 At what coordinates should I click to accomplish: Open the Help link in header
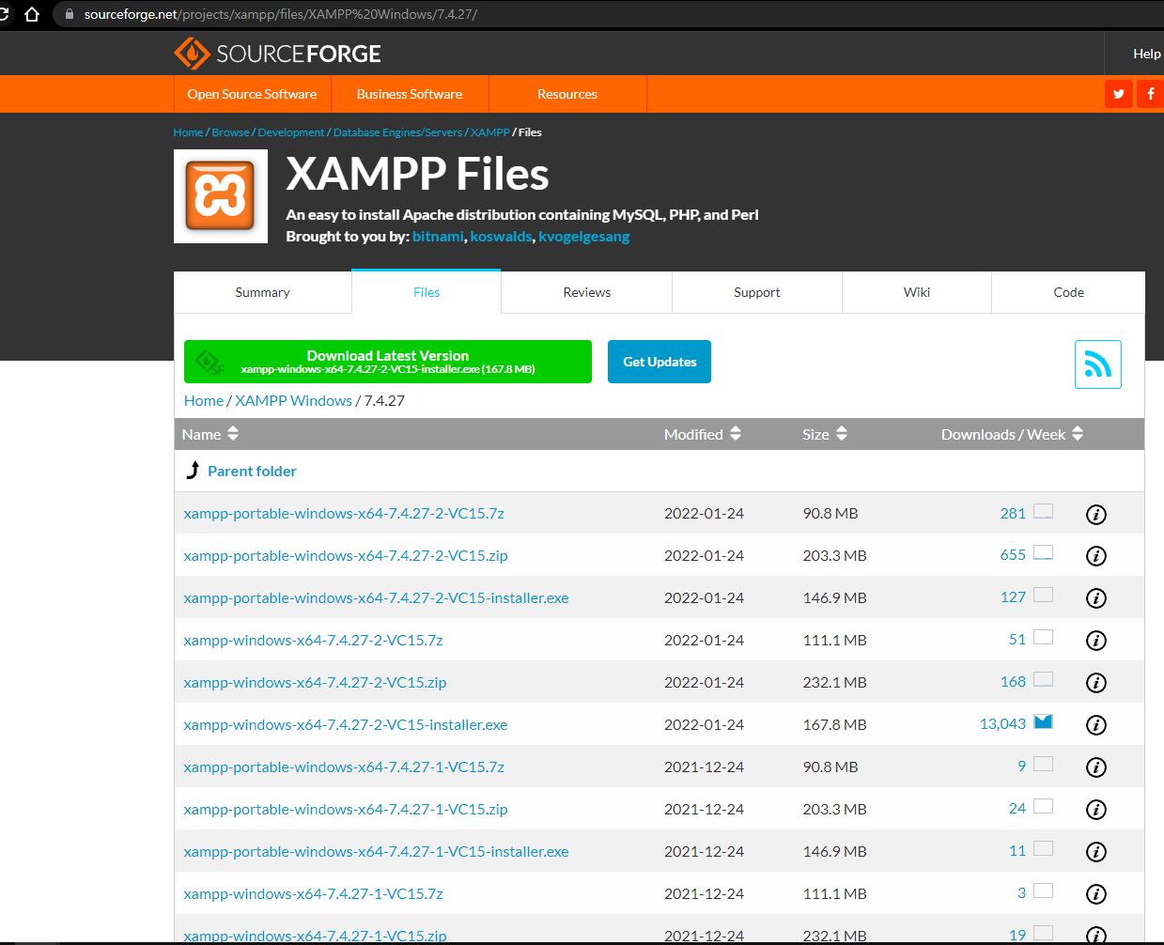1147,54
